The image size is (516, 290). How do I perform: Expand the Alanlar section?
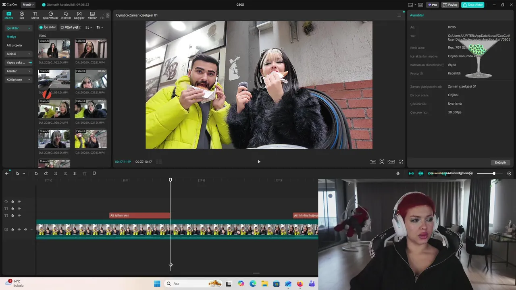tap(19, 71)
